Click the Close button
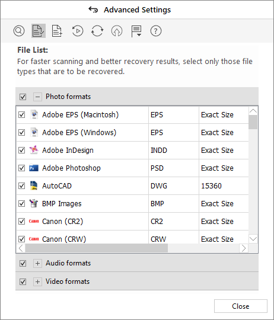The image size is (274, 320). [x=241, y=306]
